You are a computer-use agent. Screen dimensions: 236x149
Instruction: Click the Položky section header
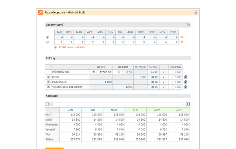(x=118, y=58)
